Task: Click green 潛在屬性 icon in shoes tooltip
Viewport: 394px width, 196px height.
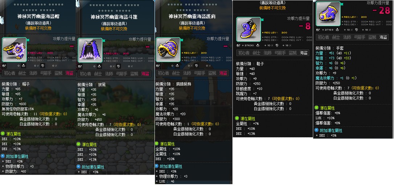Action: pyautogui.click(x=237, y=118)
